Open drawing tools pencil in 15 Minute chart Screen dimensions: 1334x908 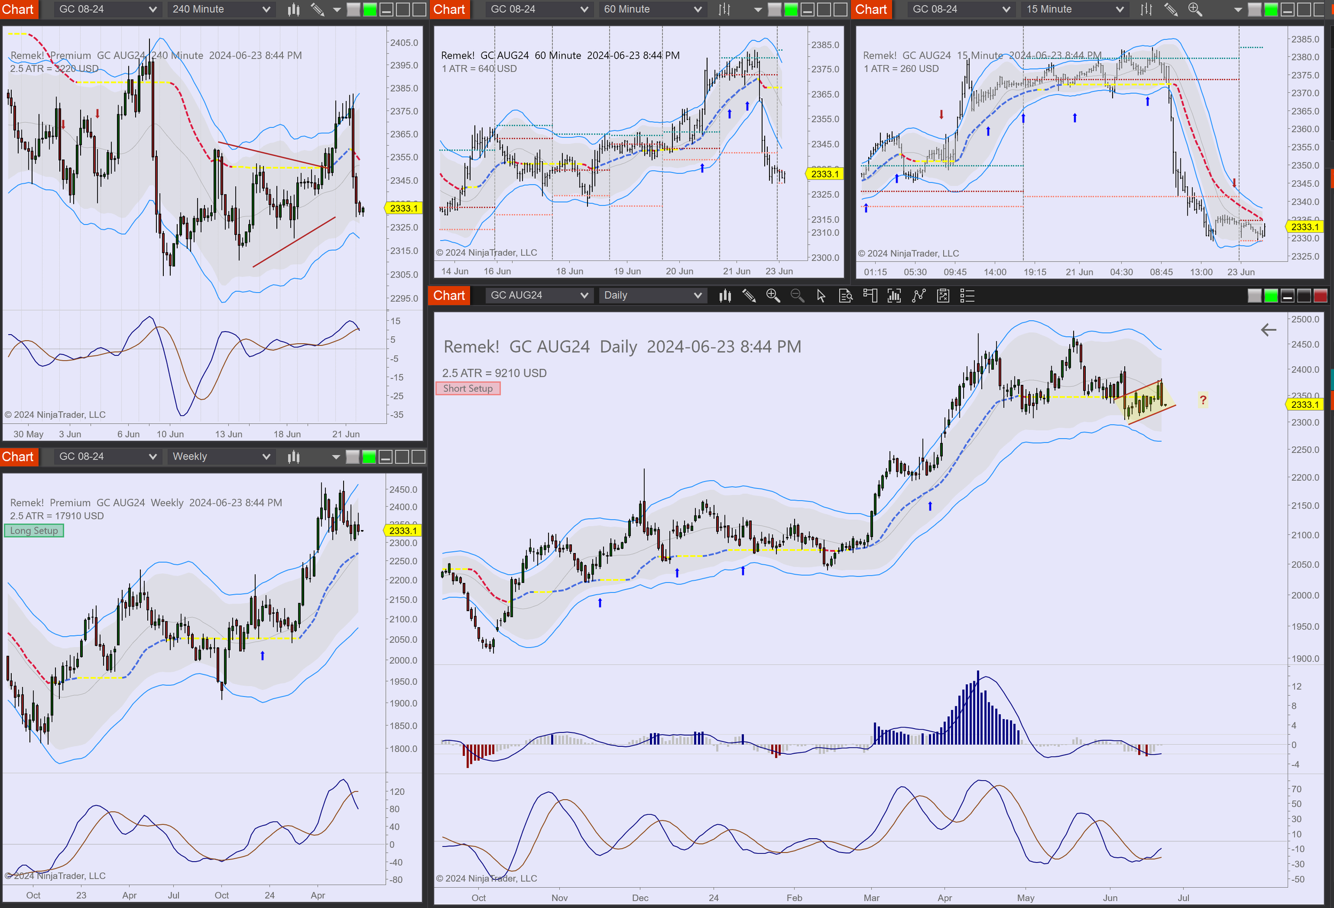[1171, 9]
